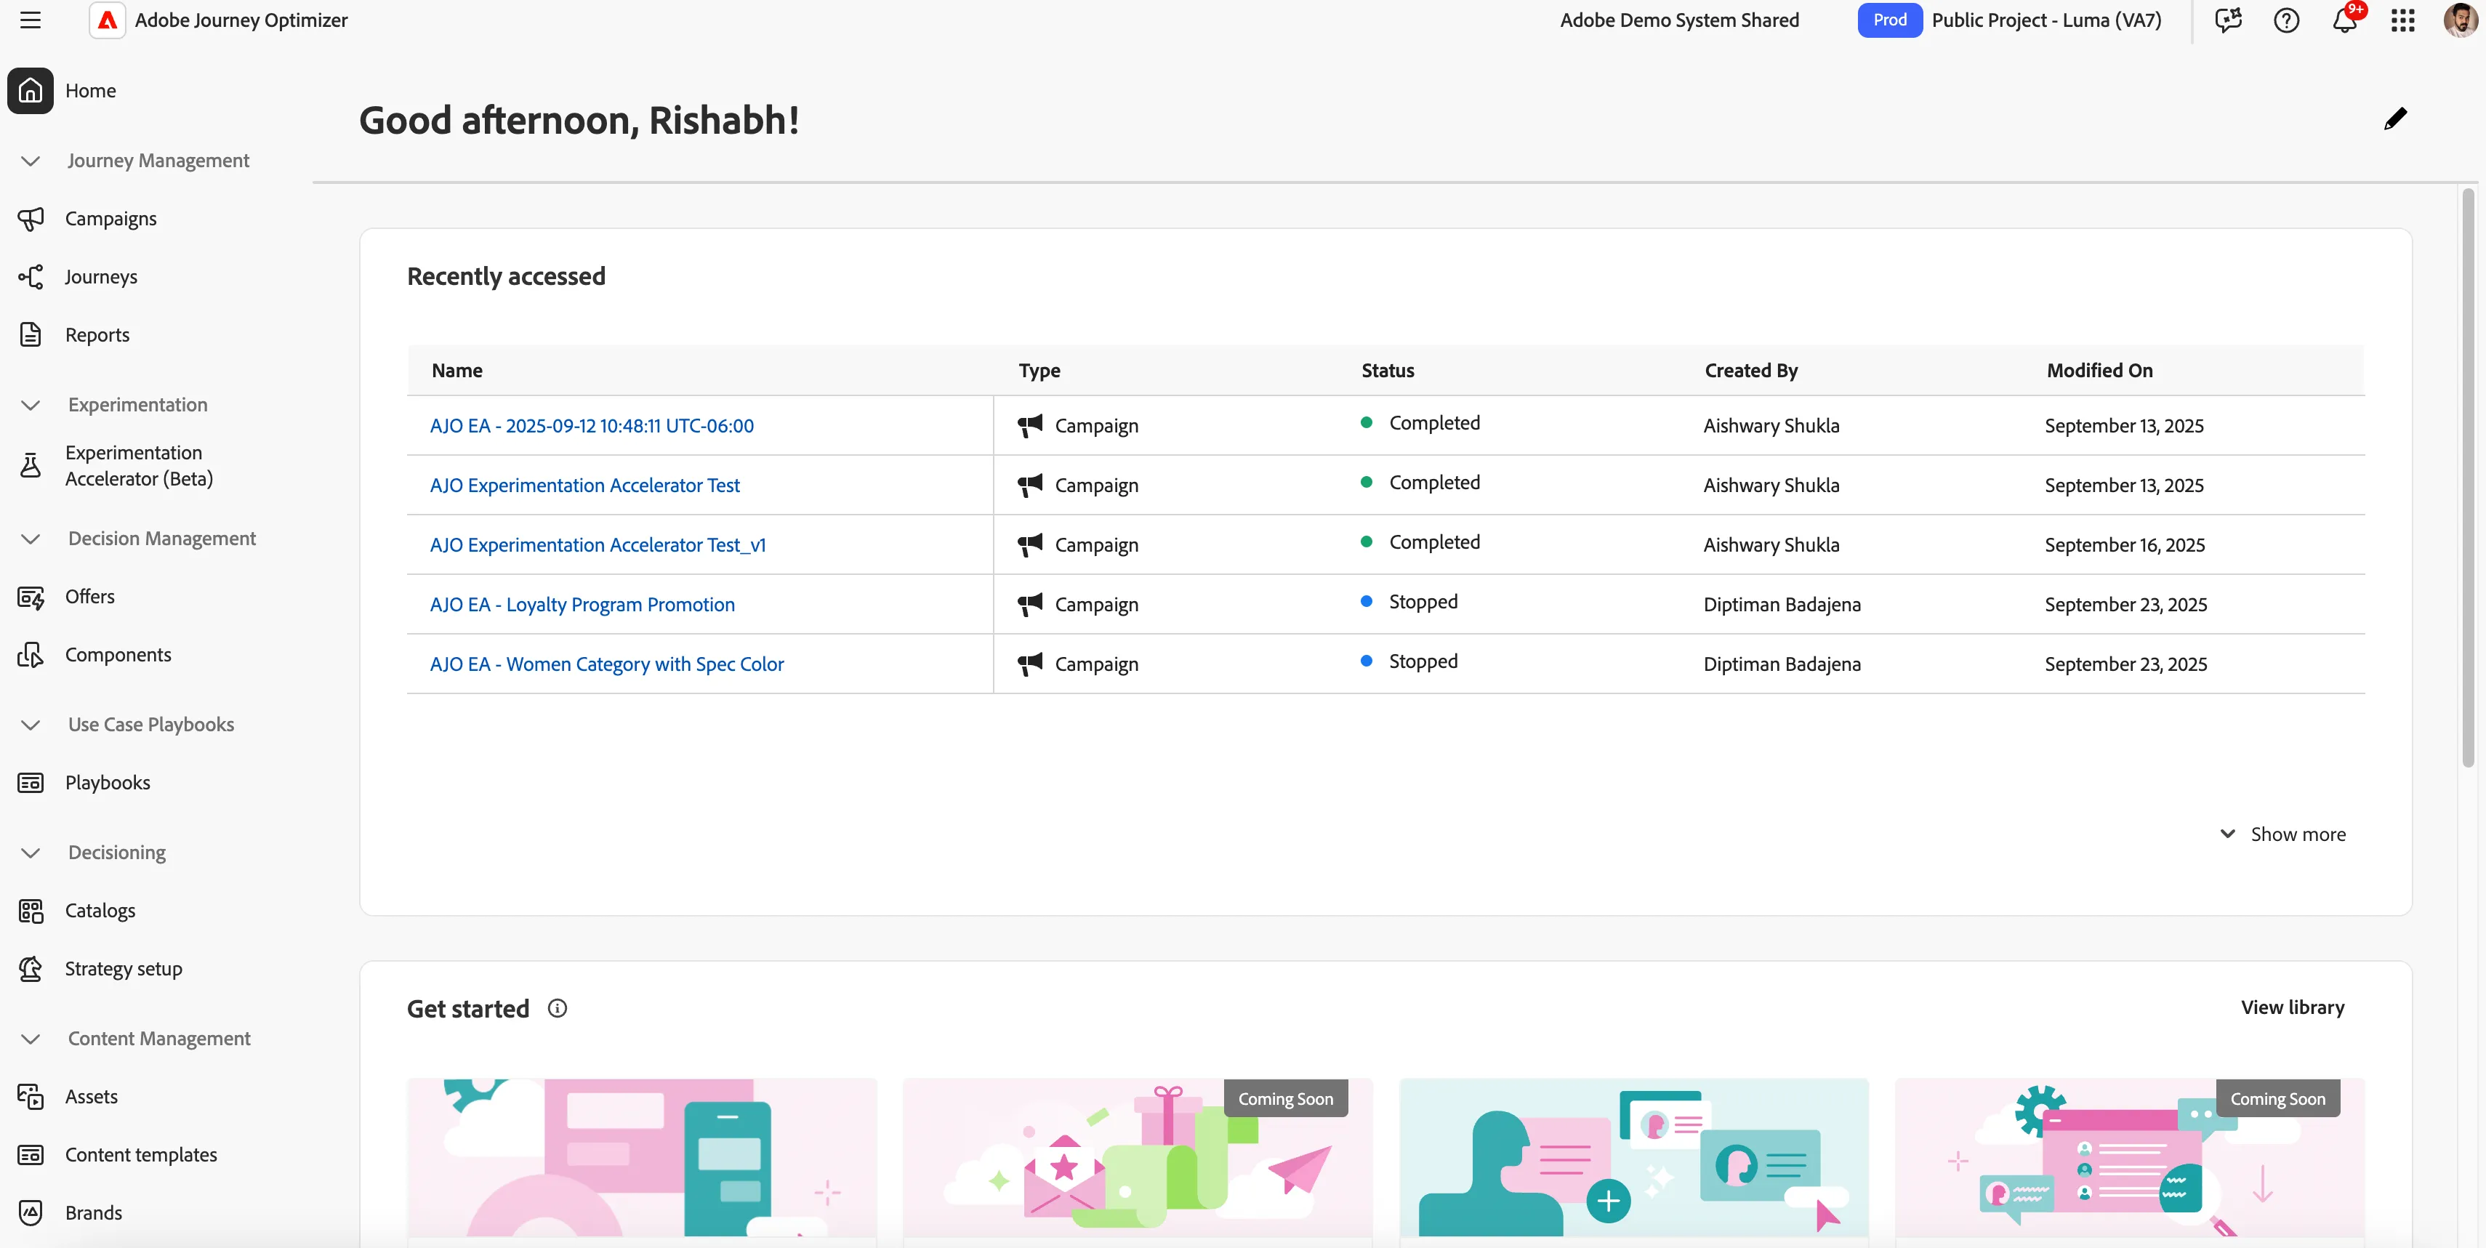This screenshot has width=2486, height=1248.
Task: Collapse the Journey Management section
Action: point(30,161)
